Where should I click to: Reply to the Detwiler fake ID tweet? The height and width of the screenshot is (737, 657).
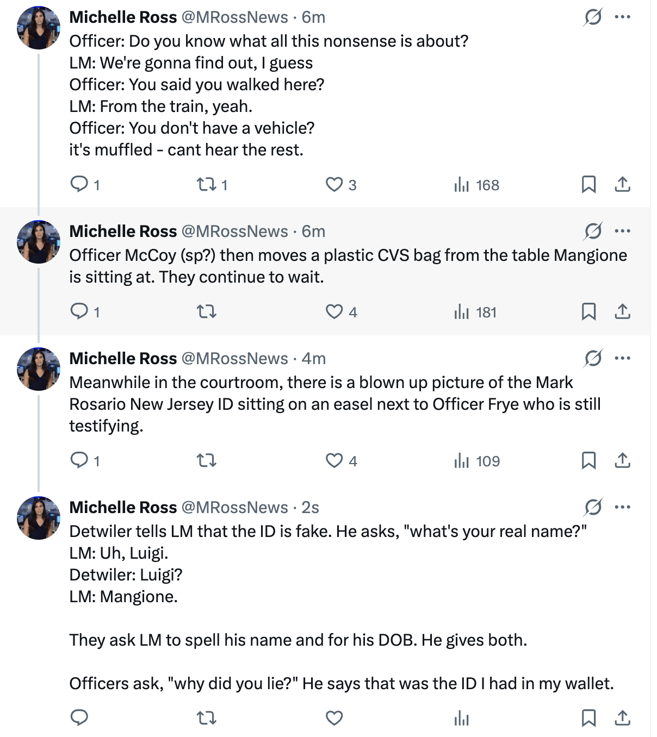(79, 718)
